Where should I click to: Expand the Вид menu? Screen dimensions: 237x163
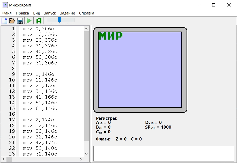click(x=36, y=13)
